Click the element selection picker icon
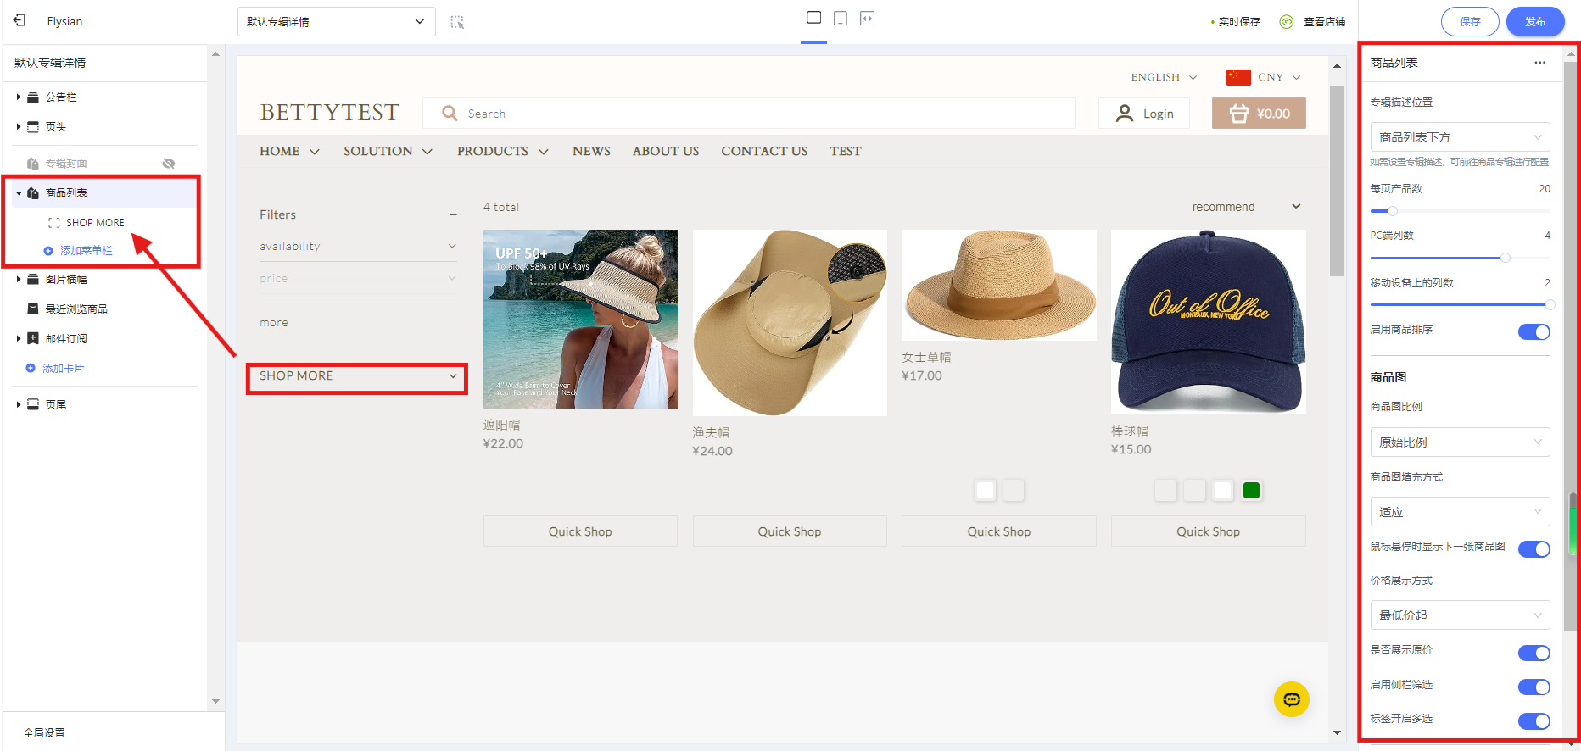Screen dimensions: 1581x751 pos(457,22)
